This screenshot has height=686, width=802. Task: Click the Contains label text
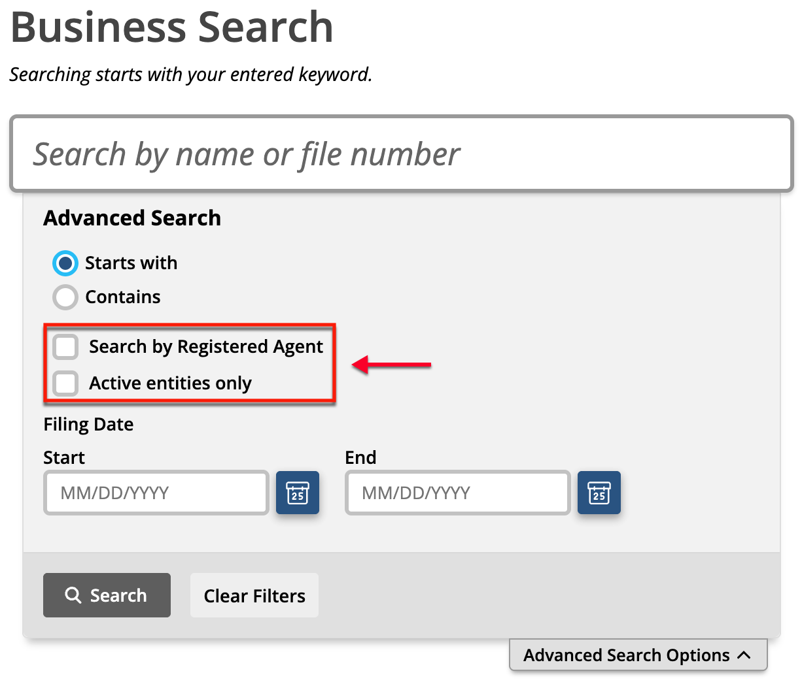(x=123, y=297)
